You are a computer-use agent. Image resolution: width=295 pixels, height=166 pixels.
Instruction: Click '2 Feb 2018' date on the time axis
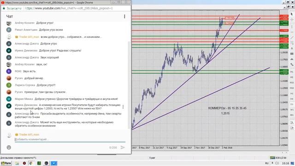pyautogui.click(x=227, y=148)
